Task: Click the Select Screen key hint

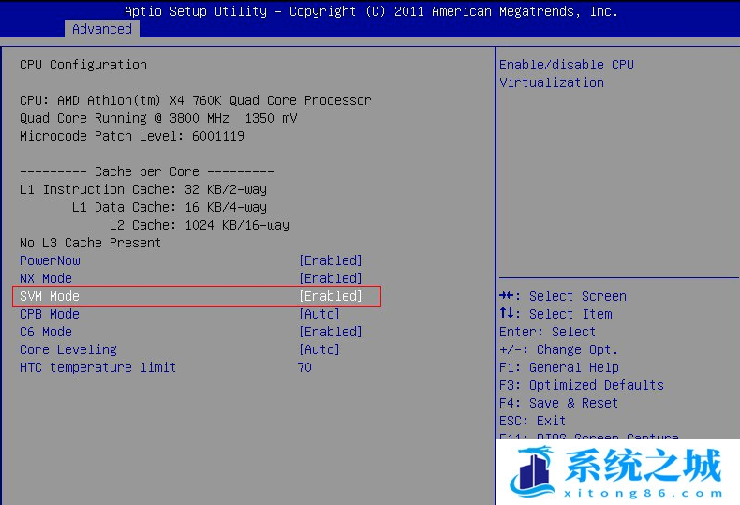Action: [563, 296]
